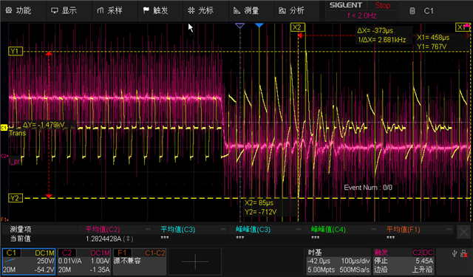The width and height of the screenshot is (473, 277).
Task: Open the 采样 acquire menu
Action: (x=110, y=10)
